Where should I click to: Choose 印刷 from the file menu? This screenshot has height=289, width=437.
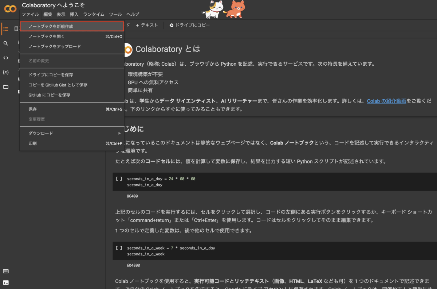[72, 144]
